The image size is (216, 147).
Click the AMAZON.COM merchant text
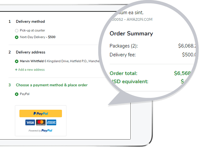[140, 20]
